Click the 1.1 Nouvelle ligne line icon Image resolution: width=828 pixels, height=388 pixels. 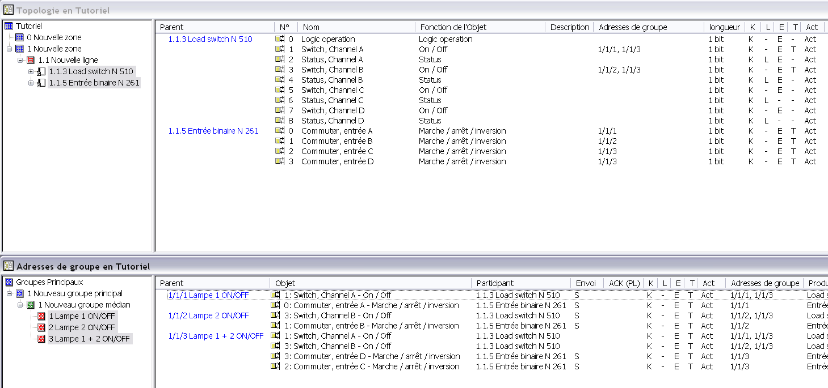coord(31,60)
